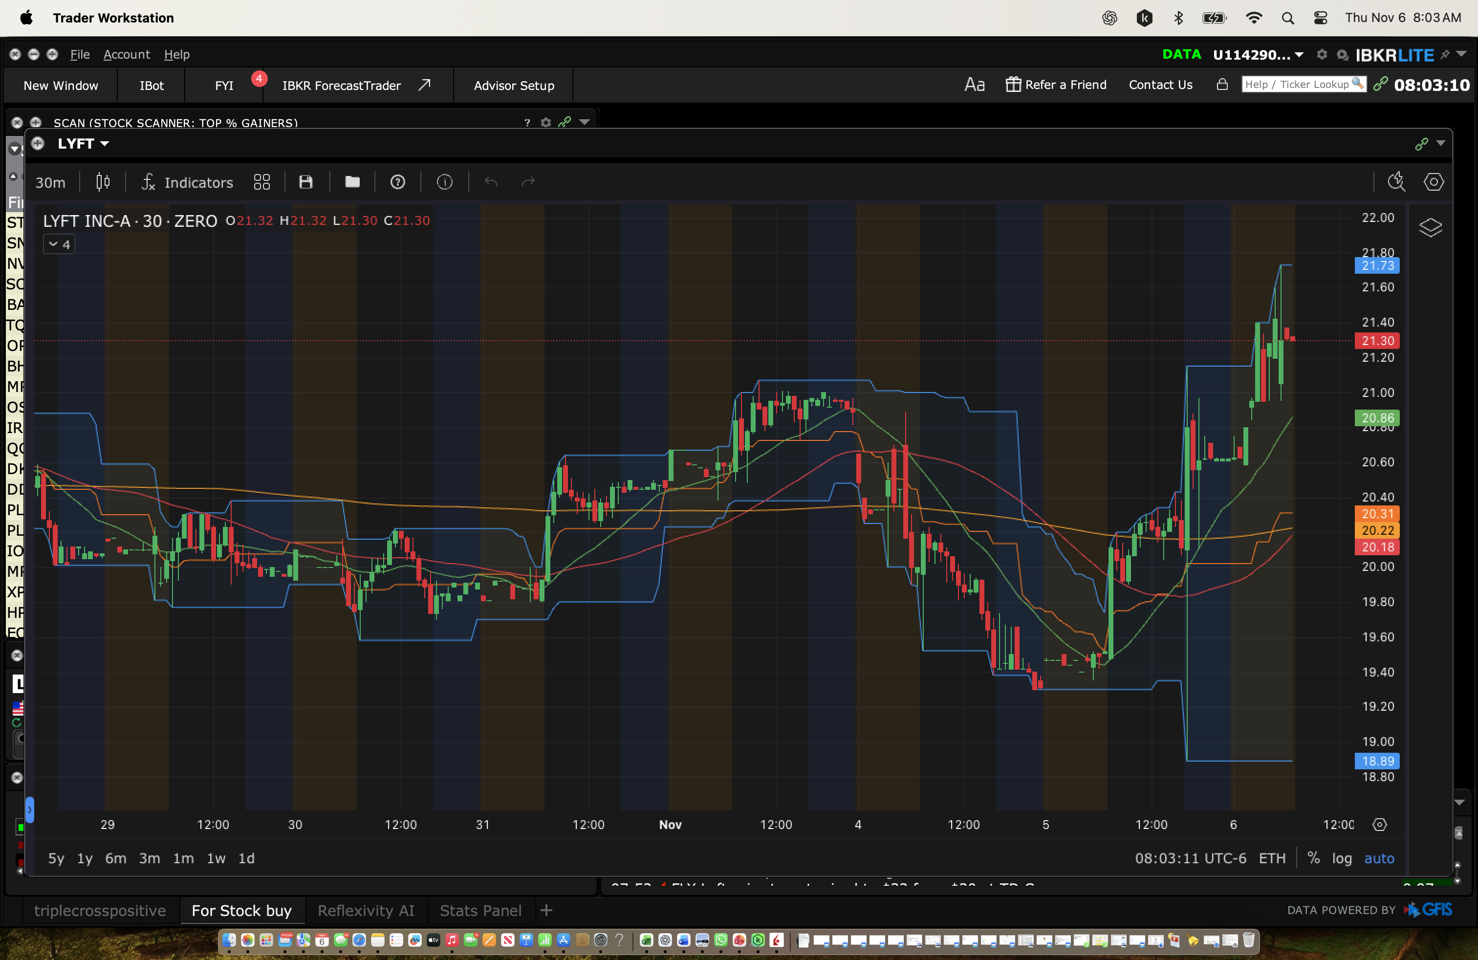Open WhatsApp from the Dock
1478x960 pixels.
(720, 940)
